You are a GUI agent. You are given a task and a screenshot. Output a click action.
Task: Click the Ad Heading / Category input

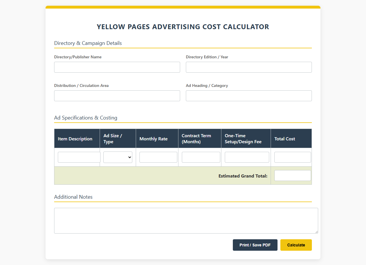point(249,96)
